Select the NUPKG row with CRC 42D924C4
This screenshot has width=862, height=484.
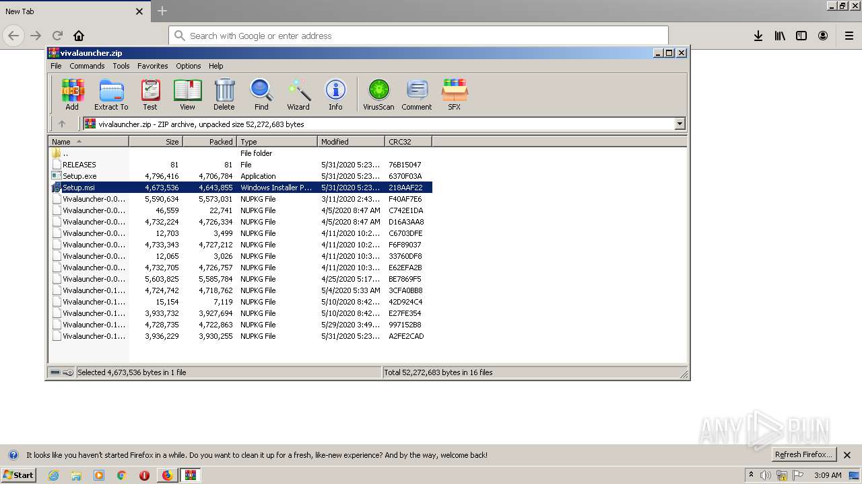[x=240, y=302]
